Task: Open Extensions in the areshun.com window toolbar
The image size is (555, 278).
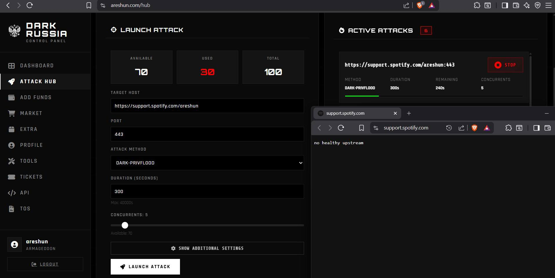Action: tap(477, 5)
